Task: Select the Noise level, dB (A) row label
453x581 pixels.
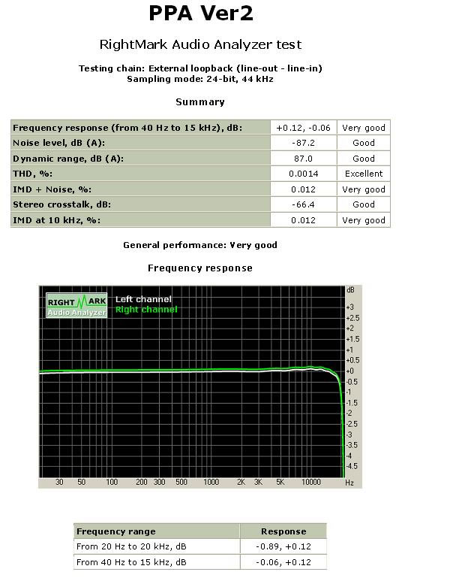Action: tap(58, 143)
